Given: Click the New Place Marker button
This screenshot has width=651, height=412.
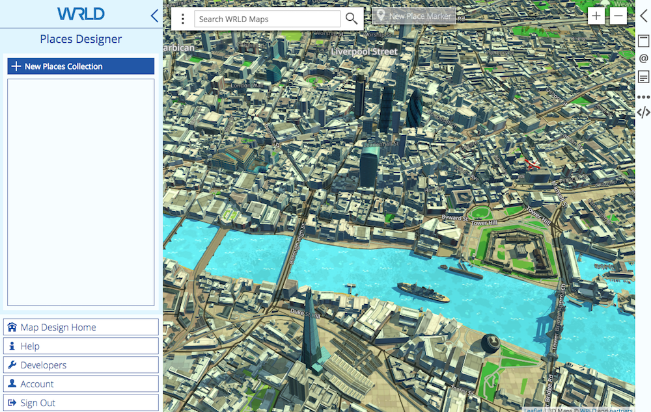Looking at the screenshot, I should click(414, 16).
